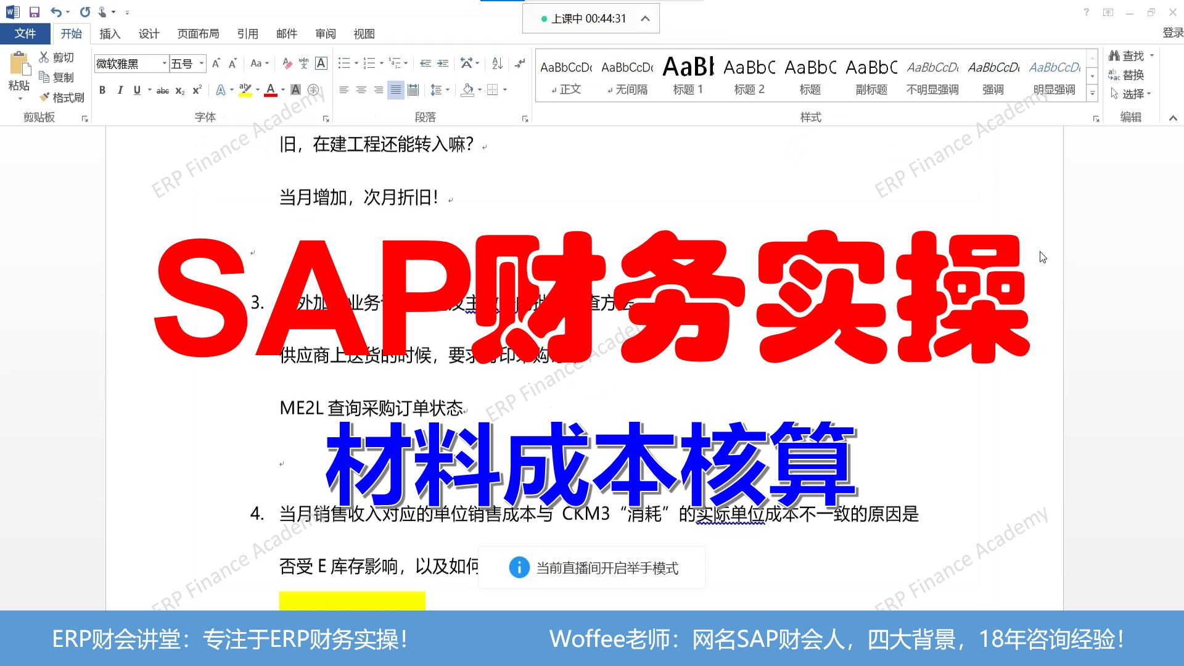Image resolution: width=1184 pixels, height=666 pixels.
Task: Toggle Strikethrough (abc) formatting
Action: (x=163, y=90)
